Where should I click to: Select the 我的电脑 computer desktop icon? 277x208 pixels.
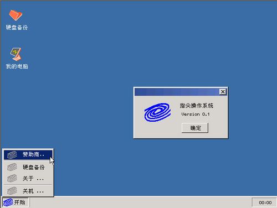16,54
